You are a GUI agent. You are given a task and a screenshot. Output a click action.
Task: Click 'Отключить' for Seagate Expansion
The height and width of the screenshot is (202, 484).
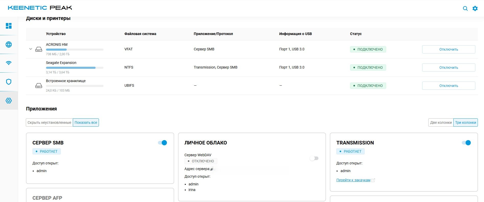[x=448, y=68]
